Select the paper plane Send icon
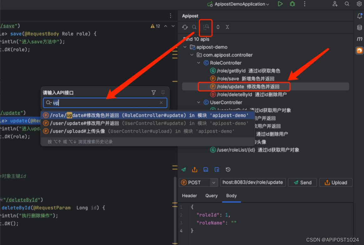This screenshot has height=245, width=364. 184,169
